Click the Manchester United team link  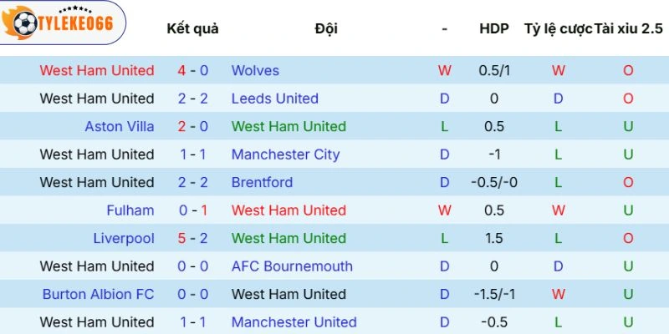click(x=294, y=322)
